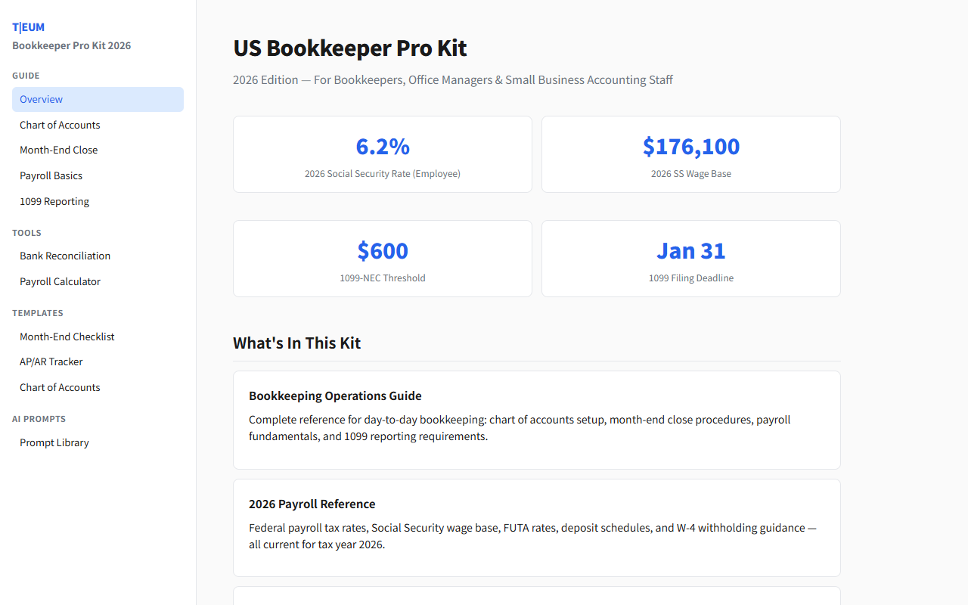
Task: Open the Prompt Library
Action: pyautogui.click(x=54, y=442)
